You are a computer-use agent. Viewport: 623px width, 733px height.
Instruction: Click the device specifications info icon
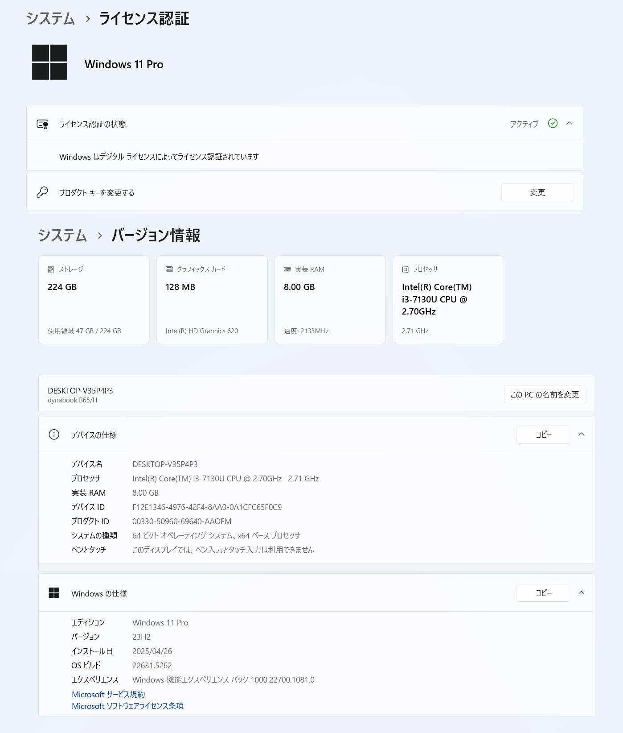pos(54,435)
